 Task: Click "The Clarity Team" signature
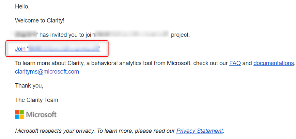37,100
